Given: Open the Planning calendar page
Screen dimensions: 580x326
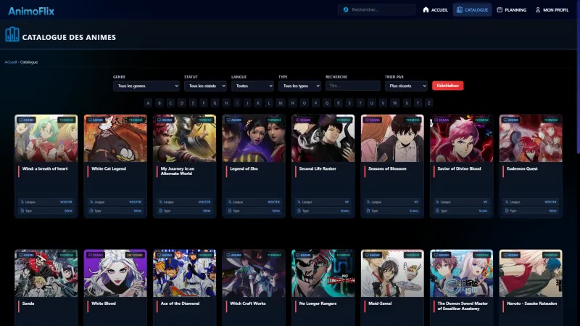Looking at the screenshot, I should [x=512, y=9].
